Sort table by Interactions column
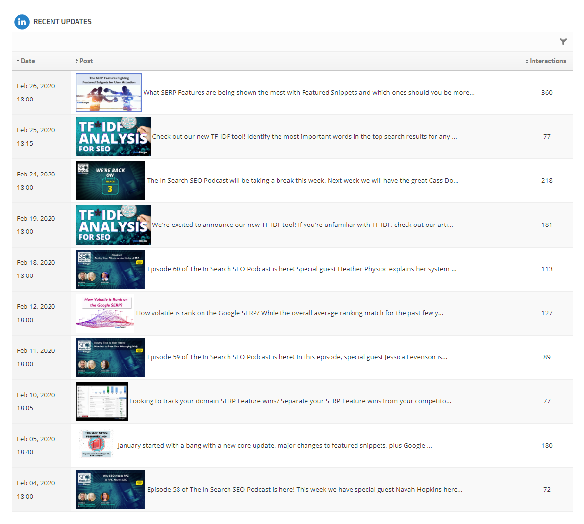The image size is (584, 524). pyautogui.click(x=547, y=61)
